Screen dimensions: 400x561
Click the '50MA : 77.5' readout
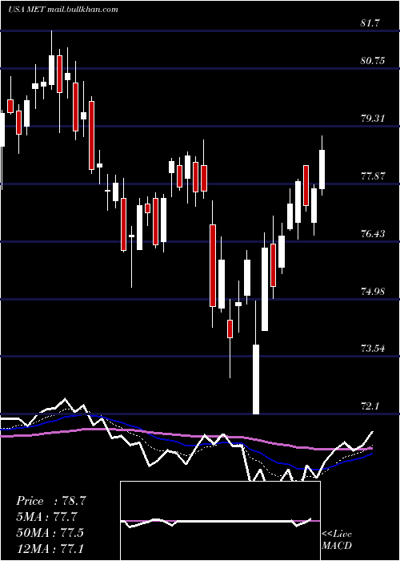[50, 532]
